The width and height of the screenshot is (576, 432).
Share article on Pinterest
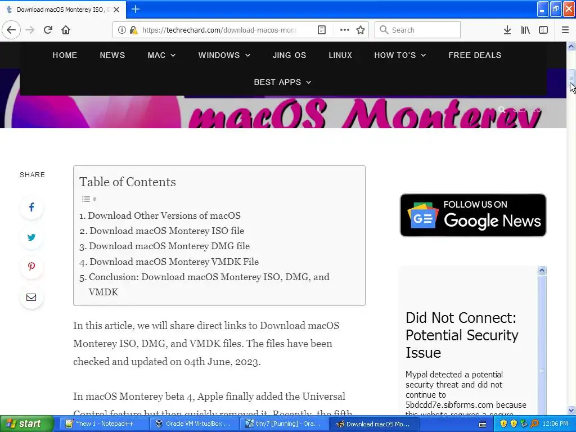pos(31,267)
